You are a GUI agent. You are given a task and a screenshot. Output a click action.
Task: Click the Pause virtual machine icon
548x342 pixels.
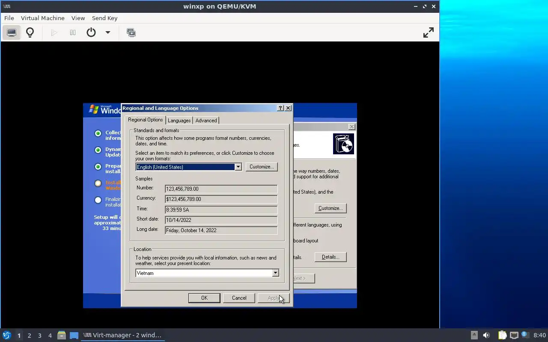(x=73, y=32)
